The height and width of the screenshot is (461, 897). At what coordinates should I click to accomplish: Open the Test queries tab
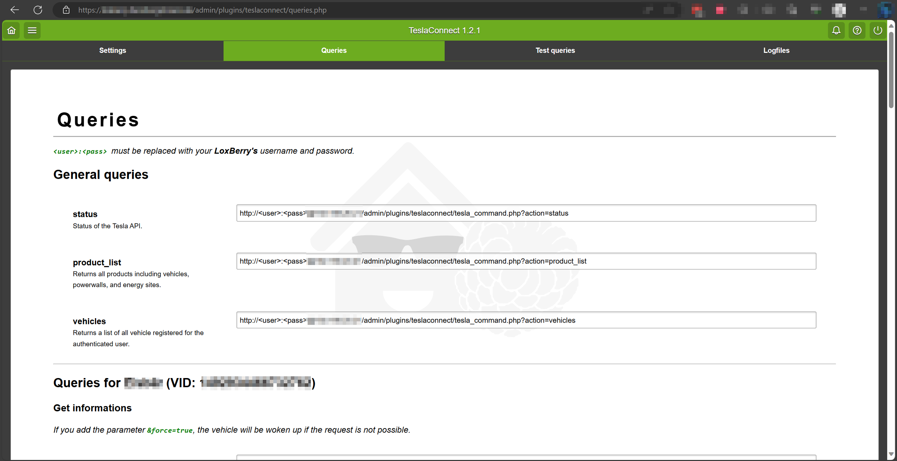coord(555,50)
